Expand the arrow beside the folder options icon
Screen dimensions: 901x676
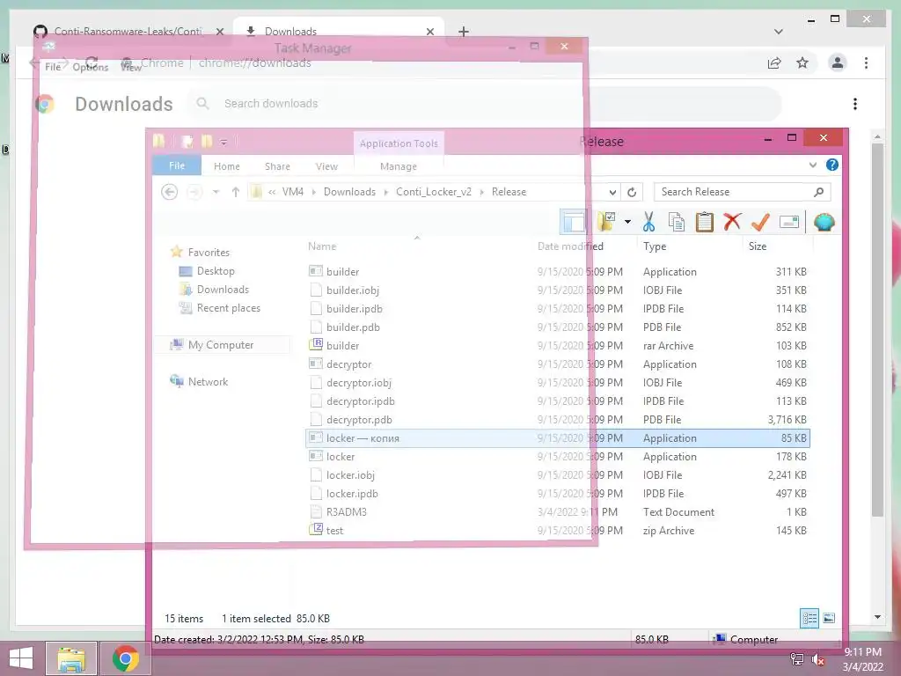point(627,222)
